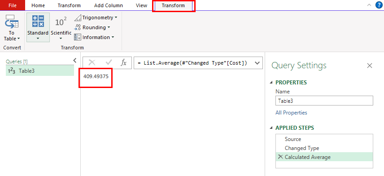This screenshot has width=384, height=176.
Task: Confirm formula with checkmark icon
Action: coord(109,63)
